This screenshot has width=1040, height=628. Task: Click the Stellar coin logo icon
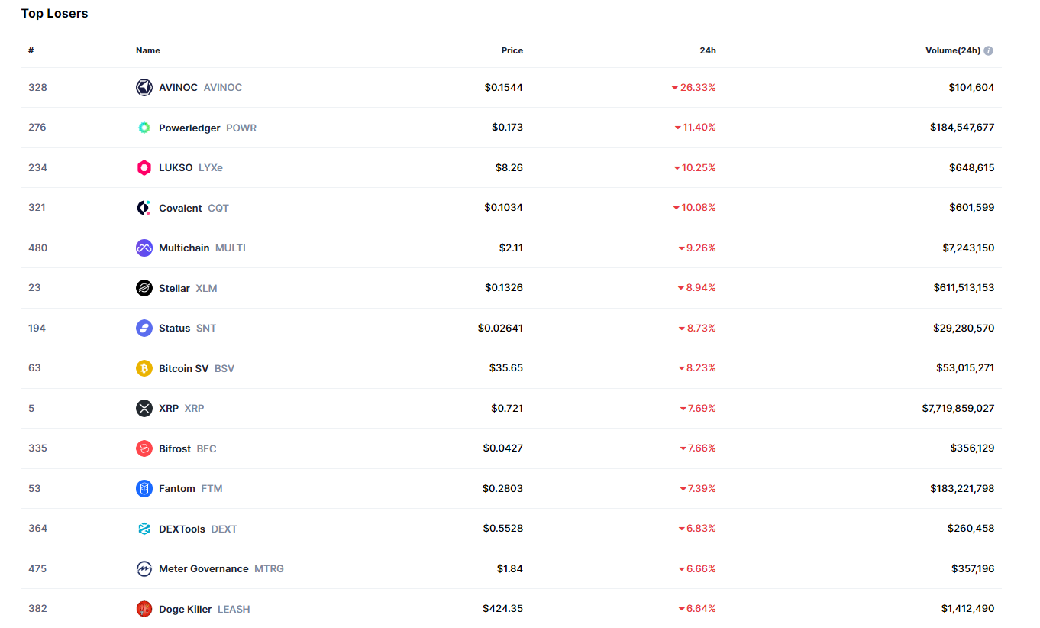(144, 288)
